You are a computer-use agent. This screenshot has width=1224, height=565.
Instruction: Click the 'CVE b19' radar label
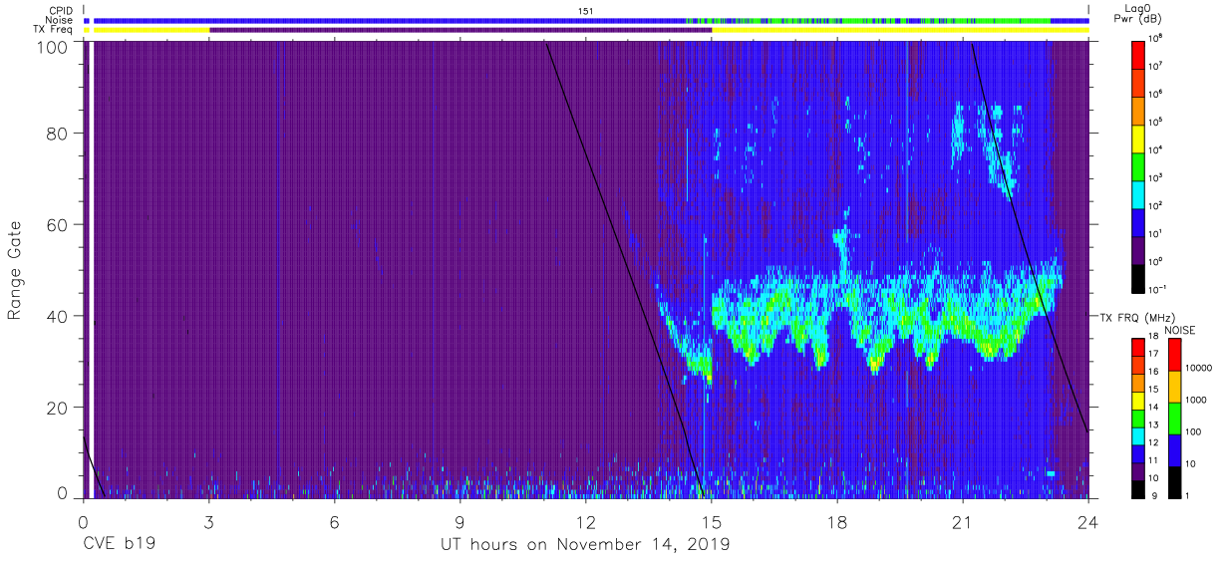pyautogui.click(x=119, y=545)
